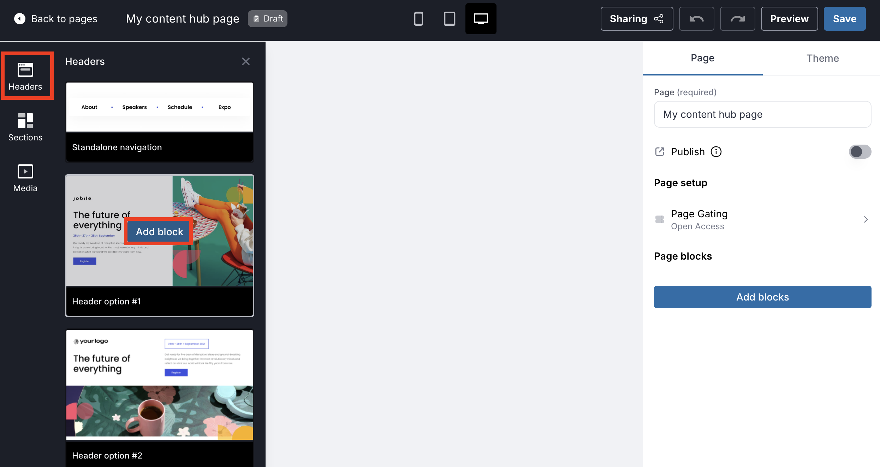Toggle the Publish switch
880x467 pixels.
[x=860, y=152]
